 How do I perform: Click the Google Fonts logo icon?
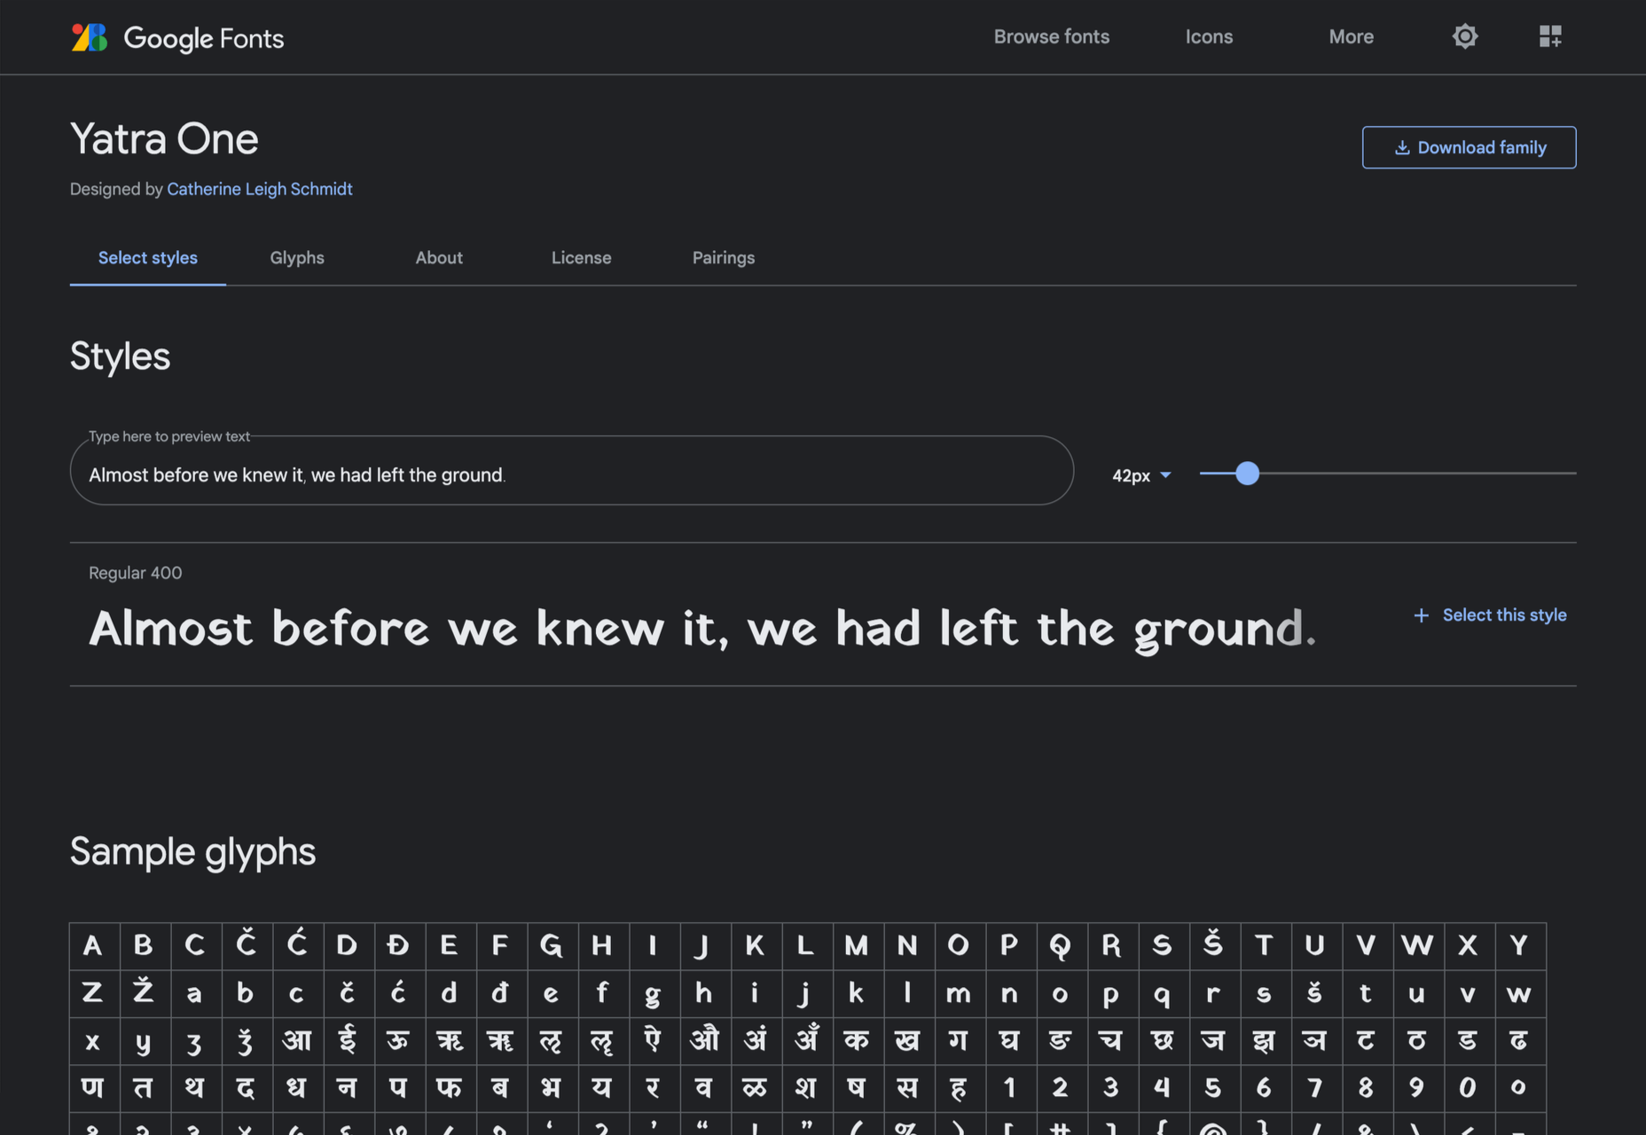click(x=89, y=37)
